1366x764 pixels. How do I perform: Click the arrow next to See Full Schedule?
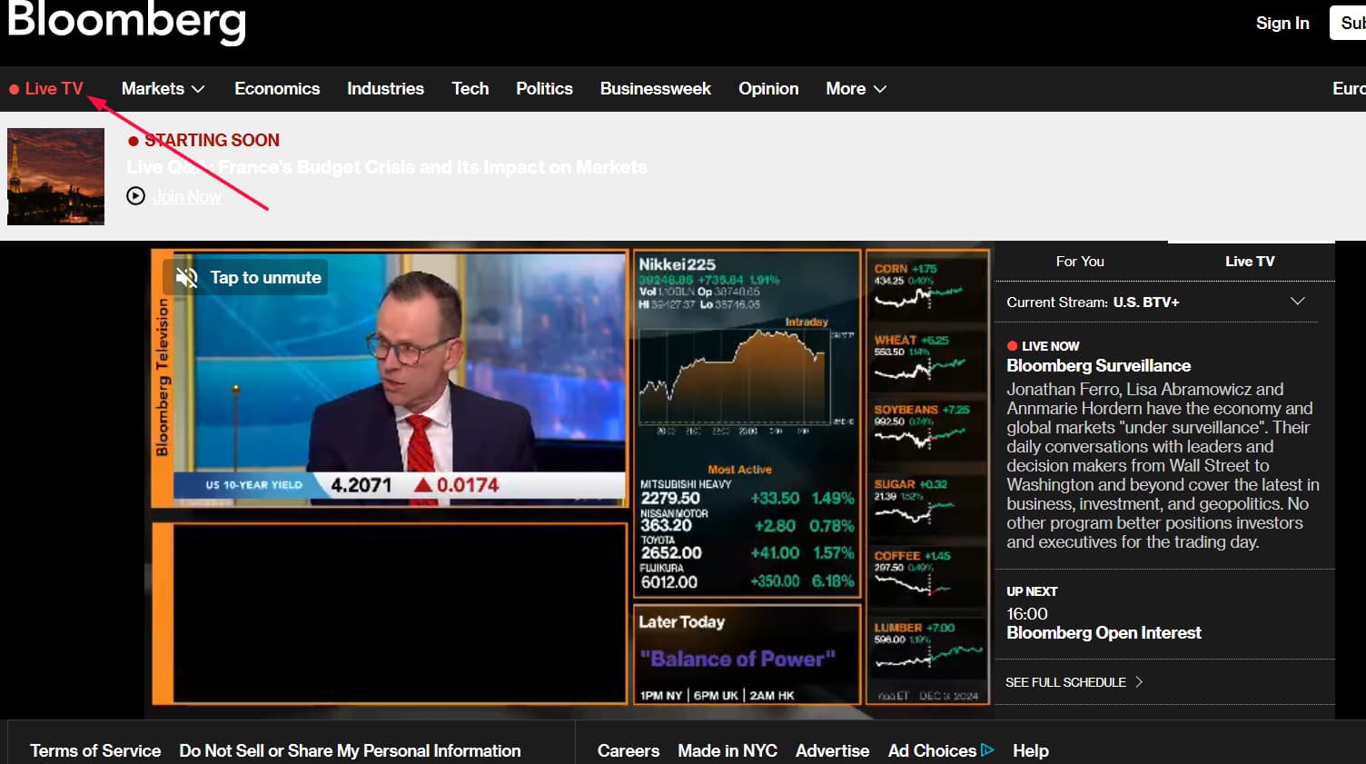[x=1139, y=681]
